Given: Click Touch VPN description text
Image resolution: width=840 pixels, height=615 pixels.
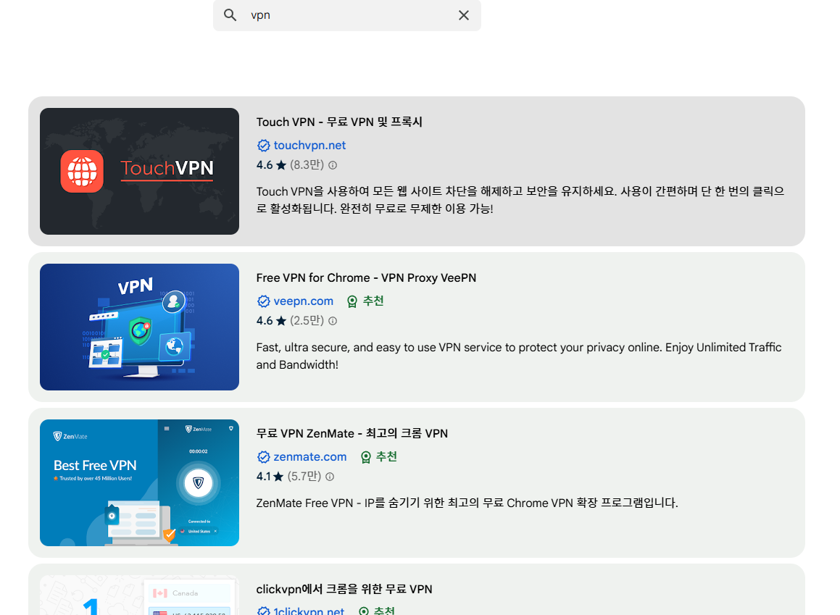Looking at the screenshot, I should click(x=520, y=200).
